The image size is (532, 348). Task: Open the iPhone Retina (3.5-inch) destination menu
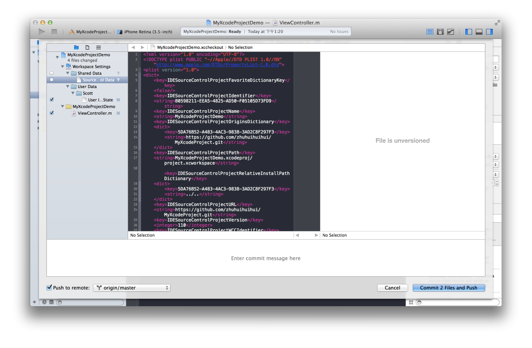coord(145,32)
